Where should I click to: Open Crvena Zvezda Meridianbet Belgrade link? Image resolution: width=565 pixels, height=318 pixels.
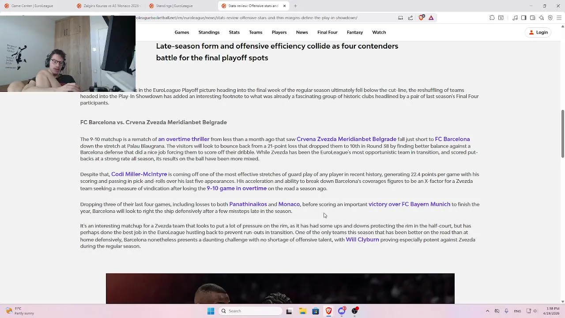click(347, 139)
